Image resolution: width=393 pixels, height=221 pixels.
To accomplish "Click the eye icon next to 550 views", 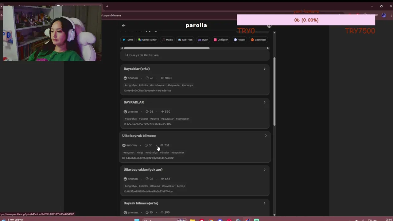I will [162, 112].
